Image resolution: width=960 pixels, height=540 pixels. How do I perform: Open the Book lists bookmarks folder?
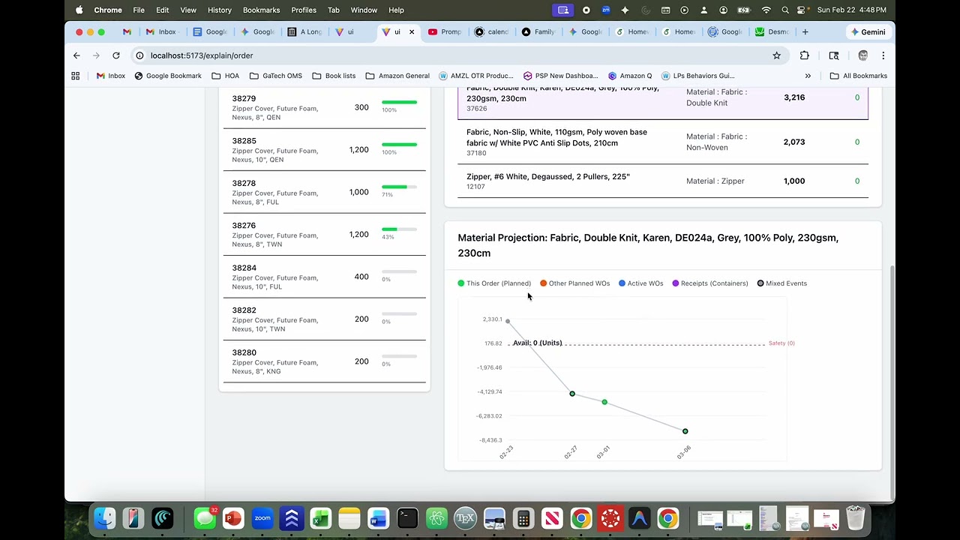click(x=333, y=76)
